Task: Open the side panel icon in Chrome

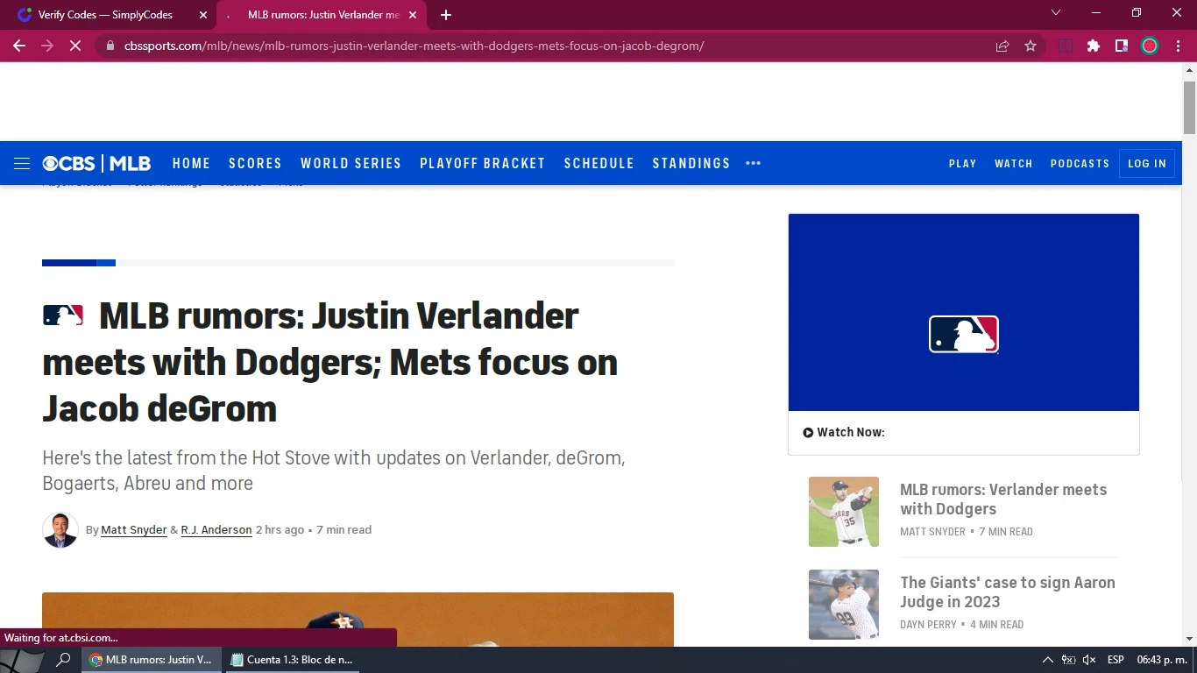Action: point(1121,46)
